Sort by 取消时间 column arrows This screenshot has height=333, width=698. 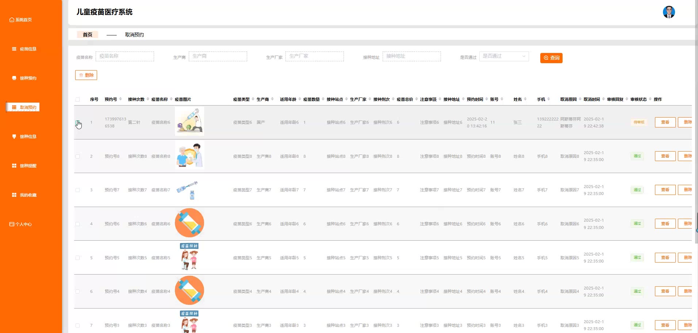point(603,99)
